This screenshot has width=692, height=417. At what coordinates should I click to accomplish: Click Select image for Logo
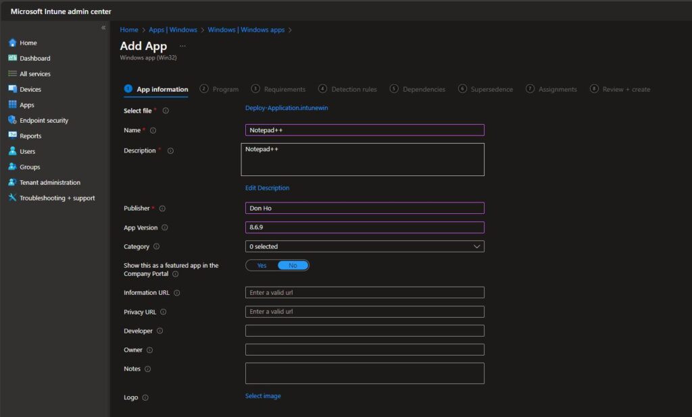[263, 396]
